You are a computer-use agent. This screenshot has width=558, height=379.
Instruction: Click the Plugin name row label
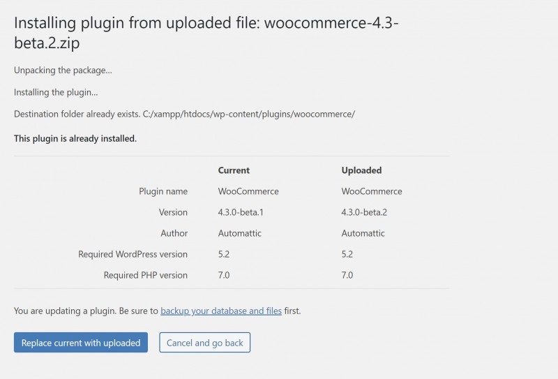click(x=163, y=191)
